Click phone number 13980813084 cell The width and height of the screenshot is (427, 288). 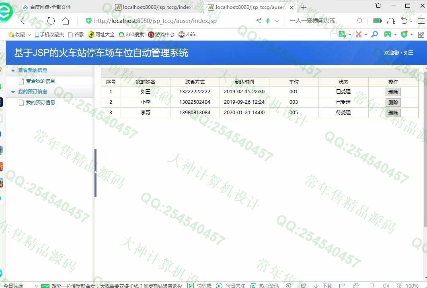[x=195, y=113]
